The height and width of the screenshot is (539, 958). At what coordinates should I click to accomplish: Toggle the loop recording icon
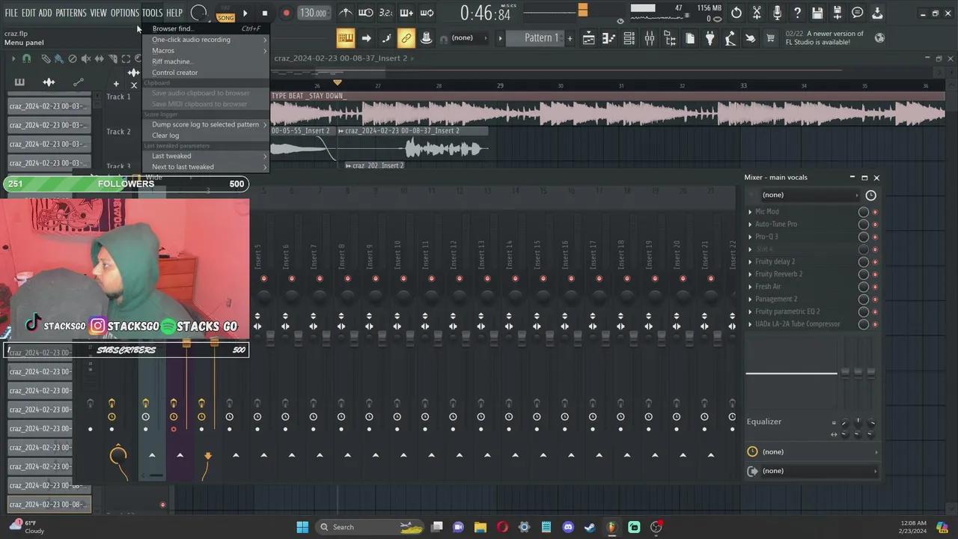[427, 13]
